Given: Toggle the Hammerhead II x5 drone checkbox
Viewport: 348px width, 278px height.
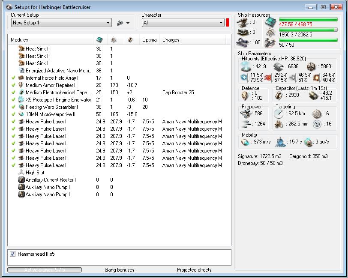Looking at the screenshot, I should click(13, 254).
